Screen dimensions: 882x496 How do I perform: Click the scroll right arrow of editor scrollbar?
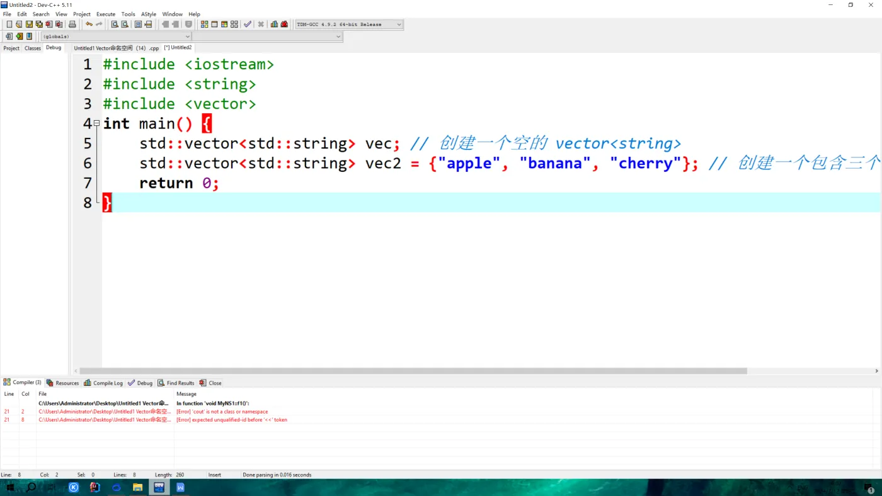[x=877, y=371]
